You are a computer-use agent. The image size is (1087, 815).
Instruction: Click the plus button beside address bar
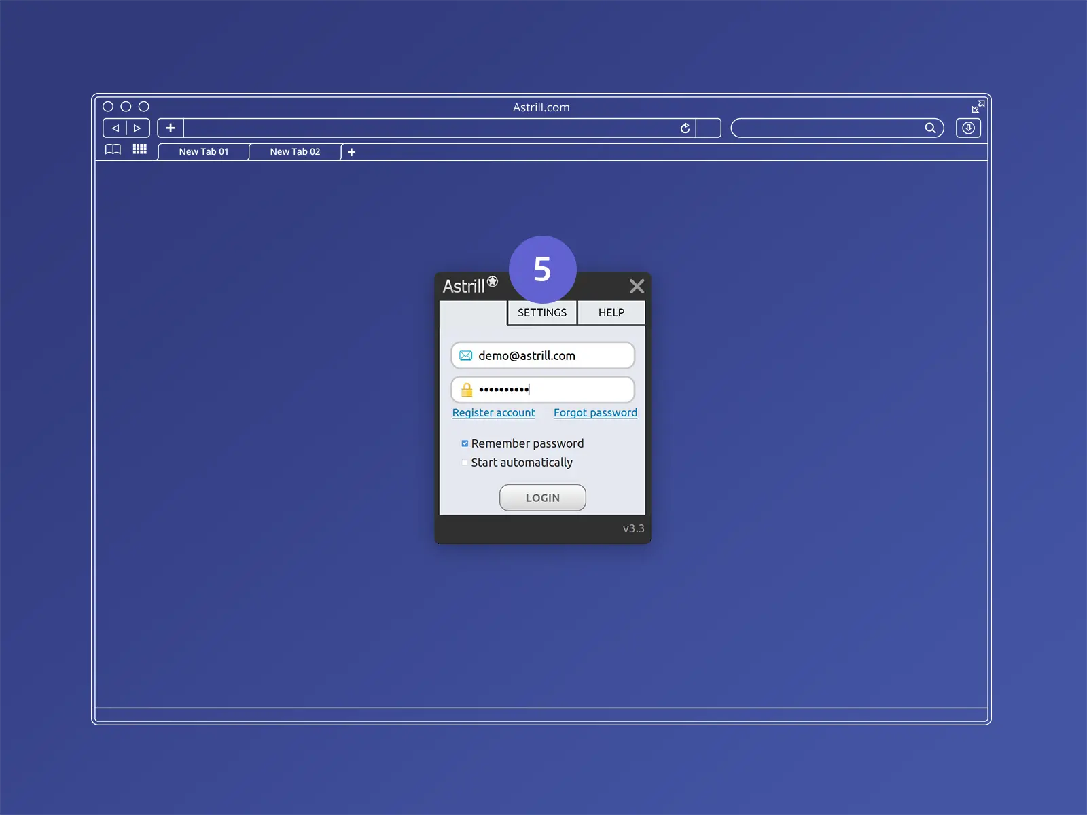[x=171, y=128]
